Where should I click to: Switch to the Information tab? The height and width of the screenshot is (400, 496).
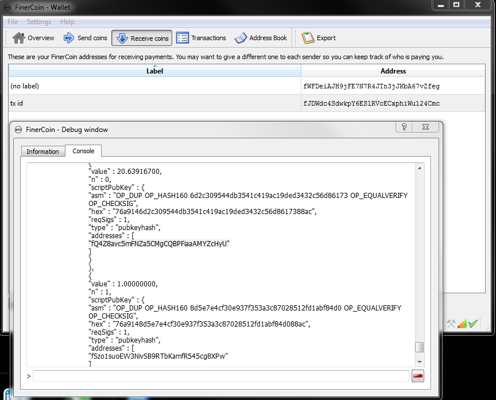(x=42, y=152)
